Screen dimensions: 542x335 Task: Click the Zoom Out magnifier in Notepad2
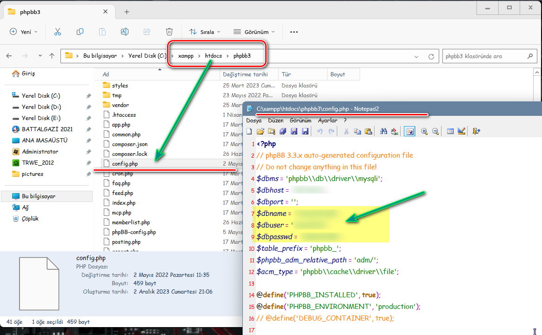[x=435, y=131]
